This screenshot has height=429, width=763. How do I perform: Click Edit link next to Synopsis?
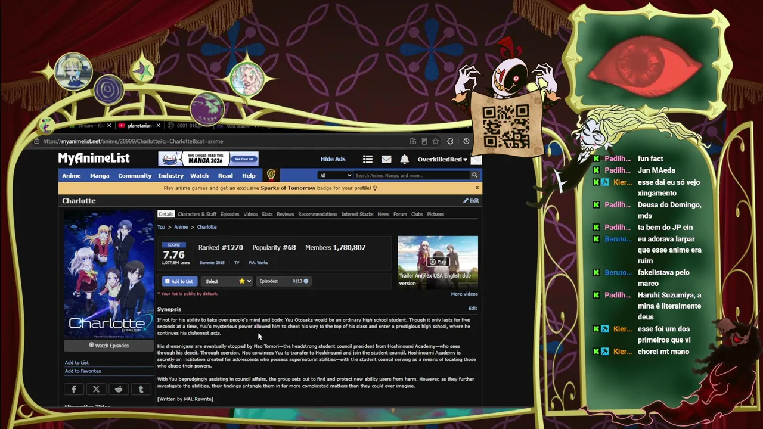[x=472, y=309]
